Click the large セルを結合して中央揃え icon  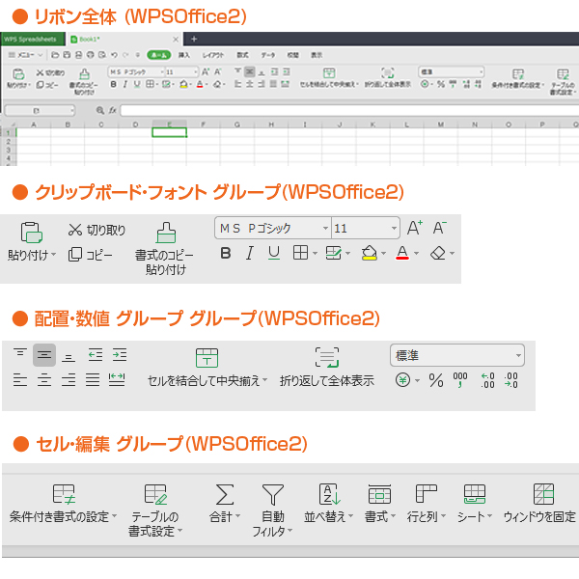[x=207, y=358]
